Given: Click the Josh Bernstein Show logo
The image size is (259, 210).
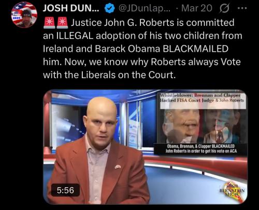Looking at the screenshot, I should pyautogui.click(x=232, y=190).
